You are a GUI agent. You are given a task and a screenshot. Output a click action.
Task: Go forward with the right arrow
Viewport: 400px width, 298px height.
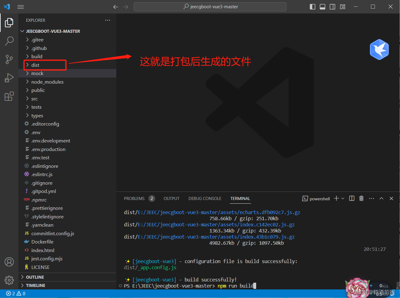125,7
